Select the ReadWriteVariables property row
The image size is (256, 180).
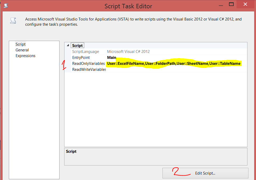click(x=88, y=69)
